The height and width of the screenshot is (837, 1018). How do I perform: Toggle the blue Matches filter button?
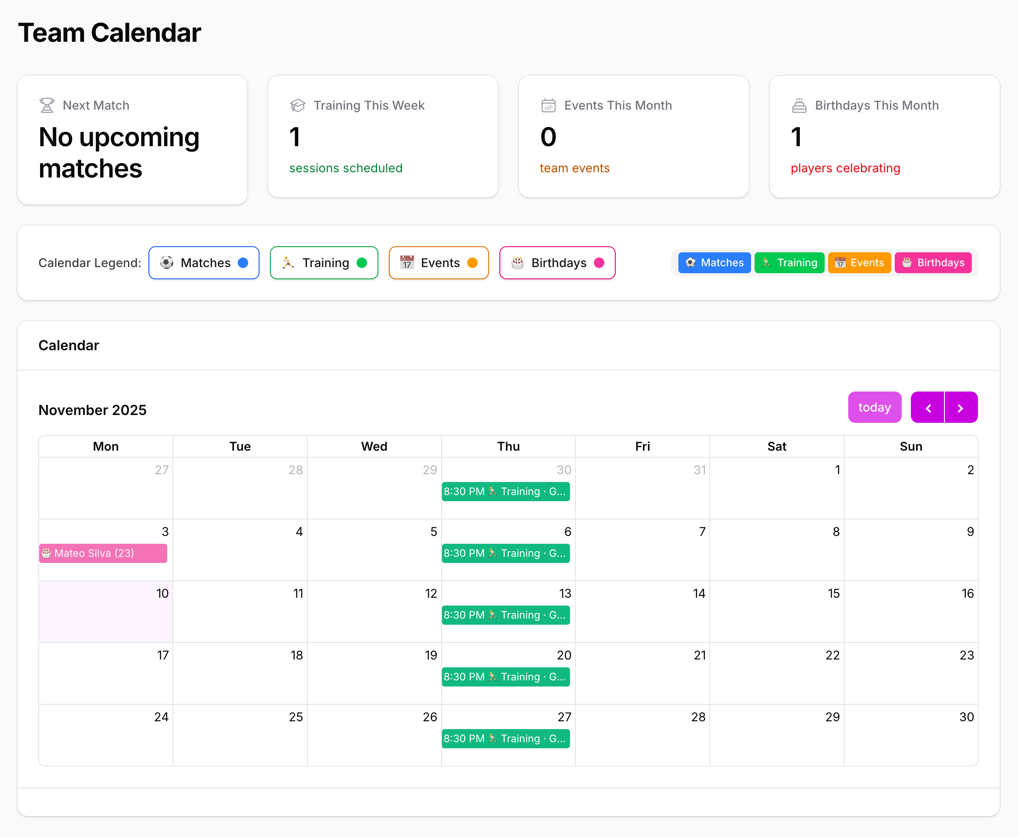click(714, 263)
